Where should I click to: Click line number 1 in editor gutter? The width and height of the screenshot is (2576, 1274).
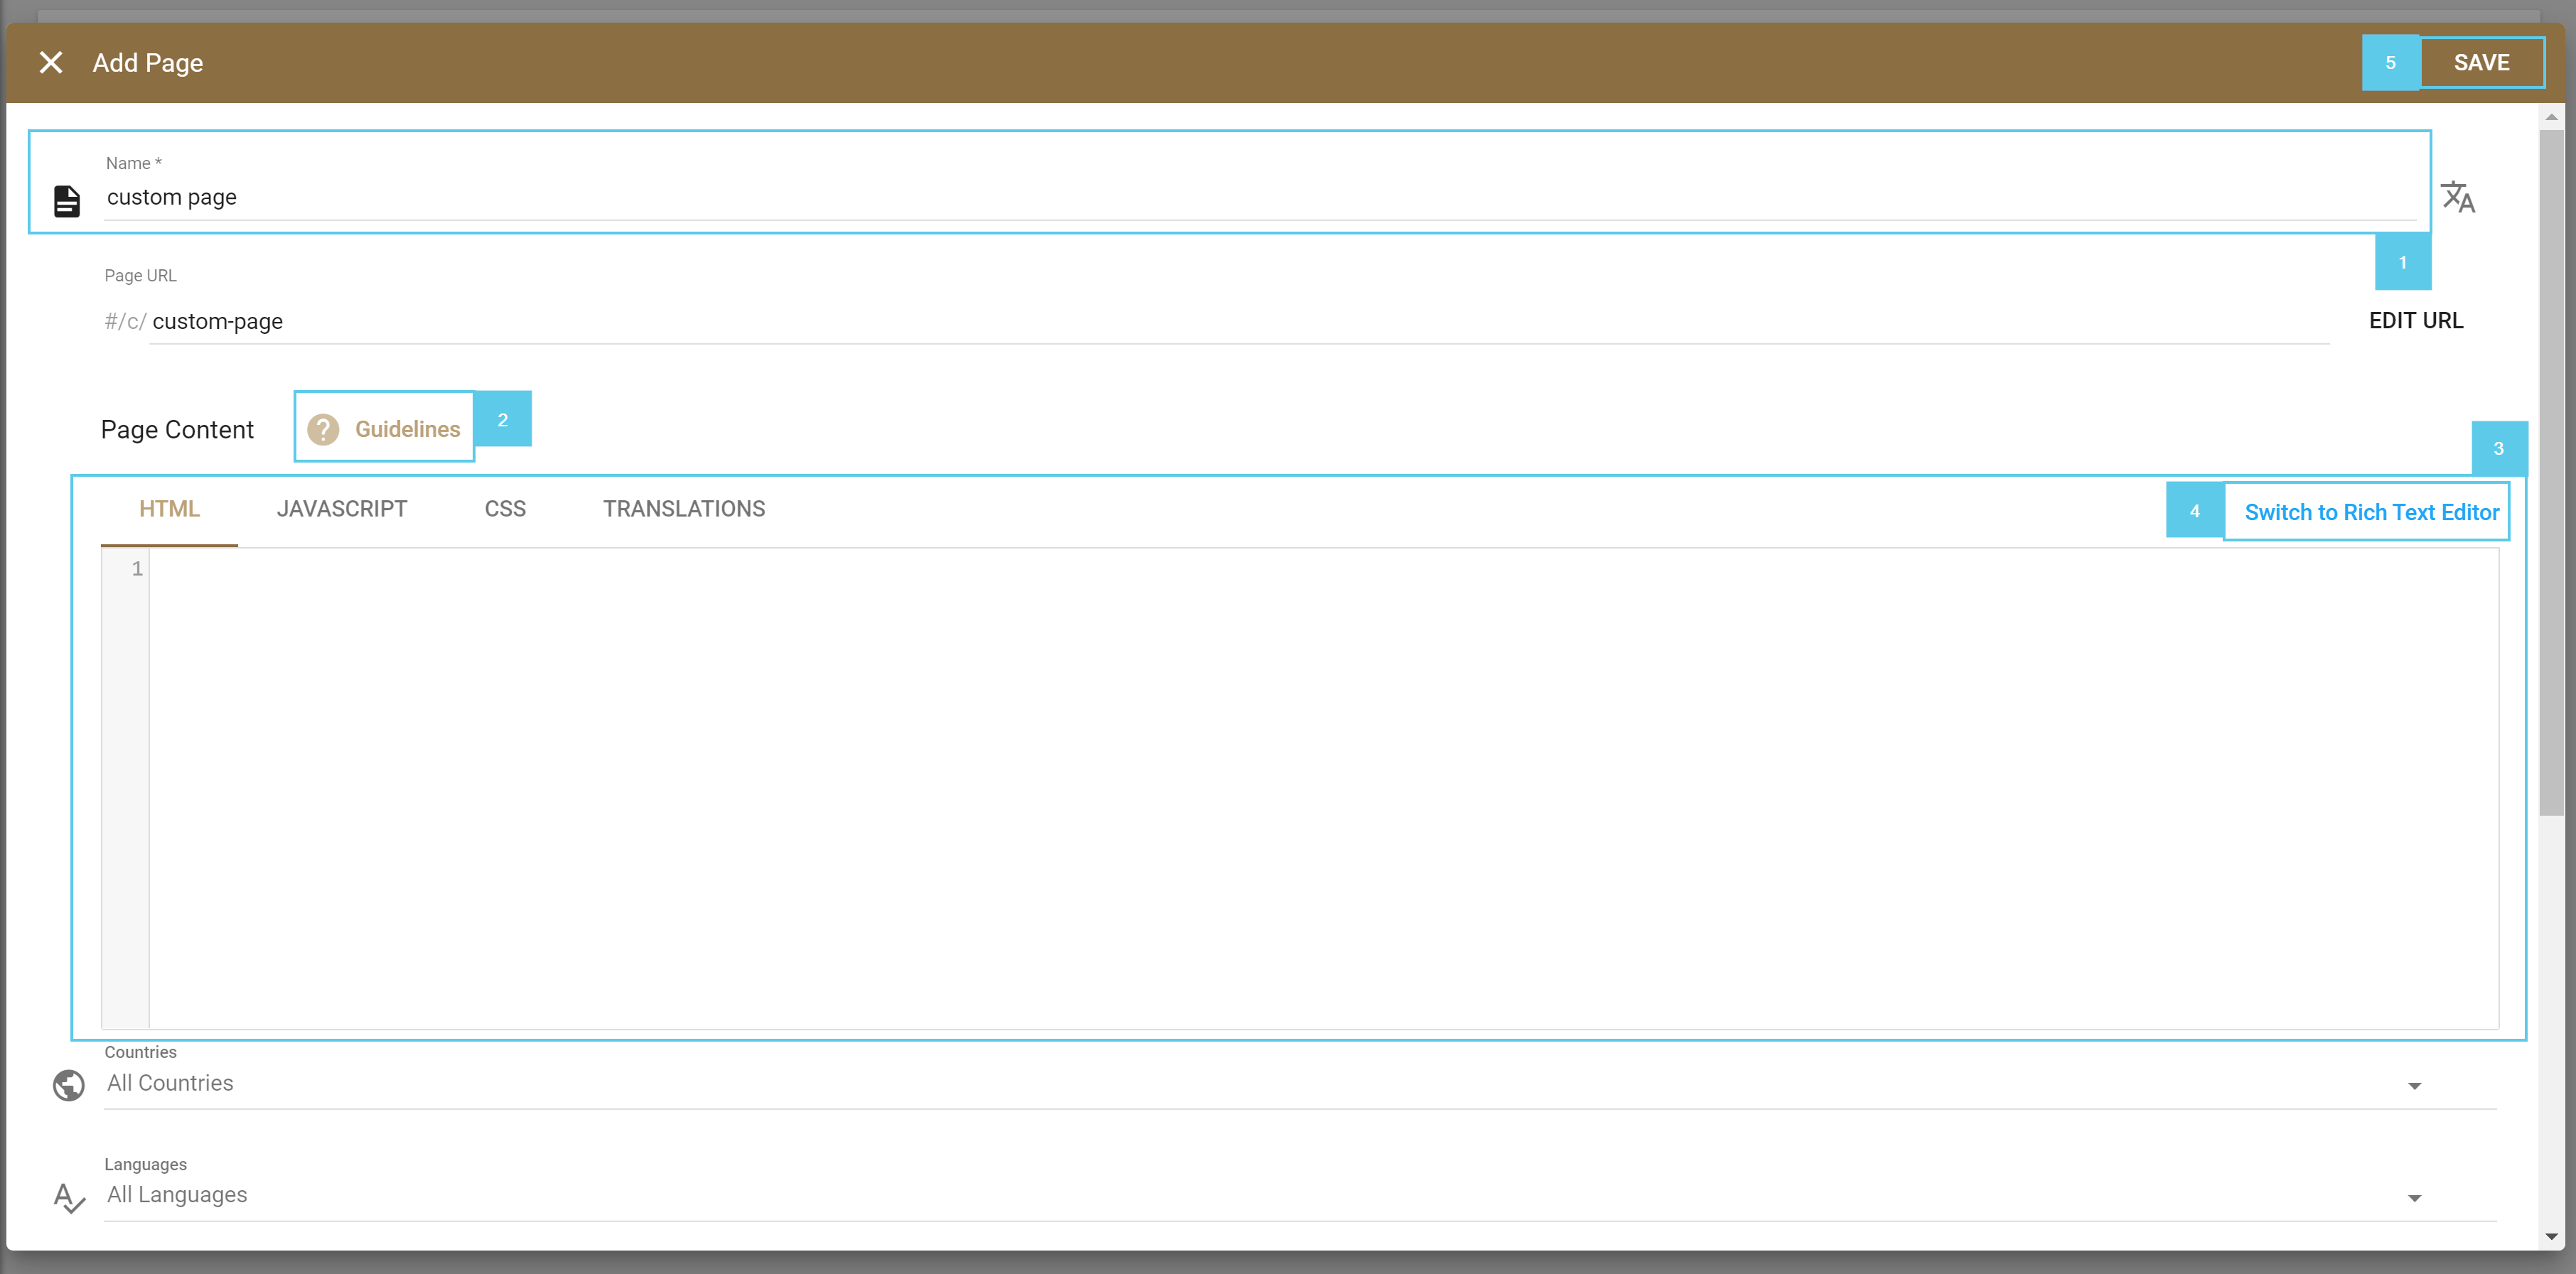(x=137, y=569)
